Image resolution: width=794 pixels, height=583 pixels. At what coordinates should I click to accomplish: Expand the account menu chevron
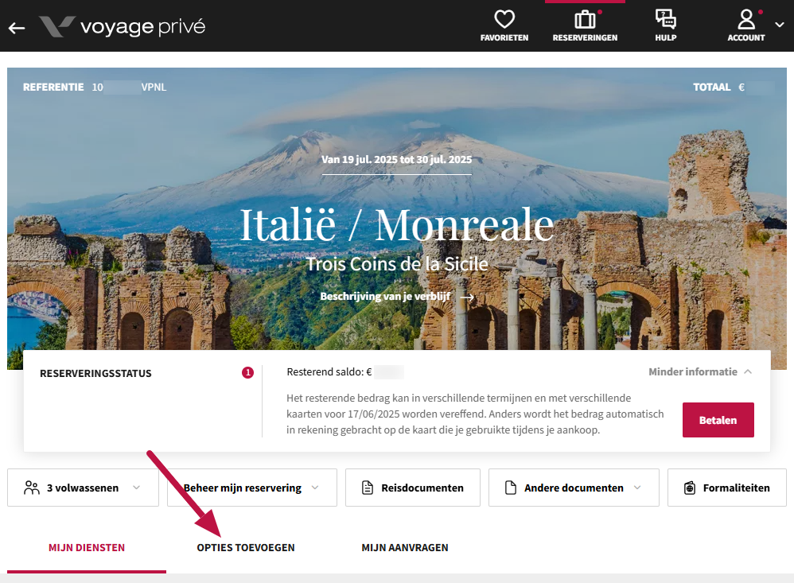click(x=779, y=25)
